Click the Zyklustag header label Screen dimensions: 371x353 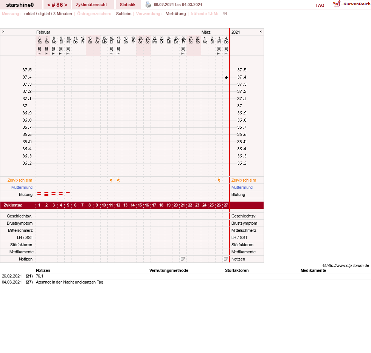[x=13, y=205]
